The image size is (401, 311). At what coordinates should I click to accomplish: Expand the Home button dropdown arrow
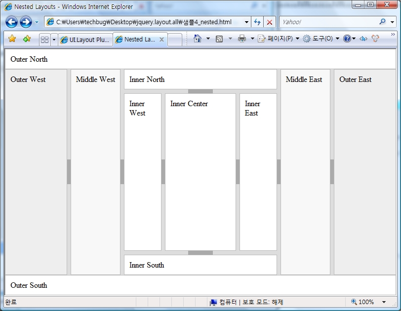click(208, 39)
